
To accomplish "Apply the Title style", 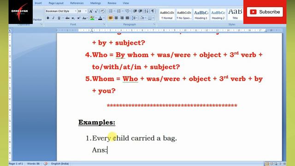I will (x=235, y=15).
